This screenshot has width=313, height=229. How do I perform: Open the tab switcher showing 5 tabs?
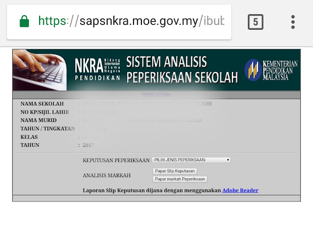tap(255, 22)
